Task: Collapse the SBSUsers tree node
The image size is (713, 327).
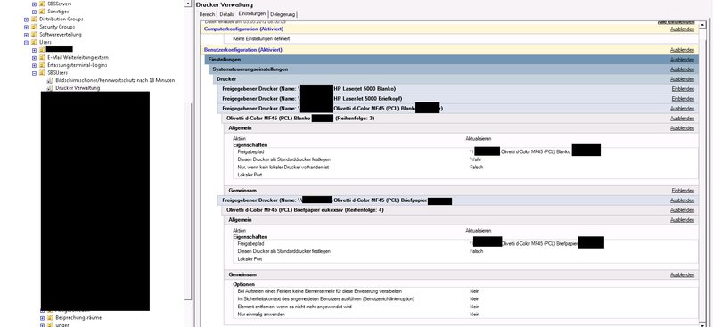Action: coord(34,73)
